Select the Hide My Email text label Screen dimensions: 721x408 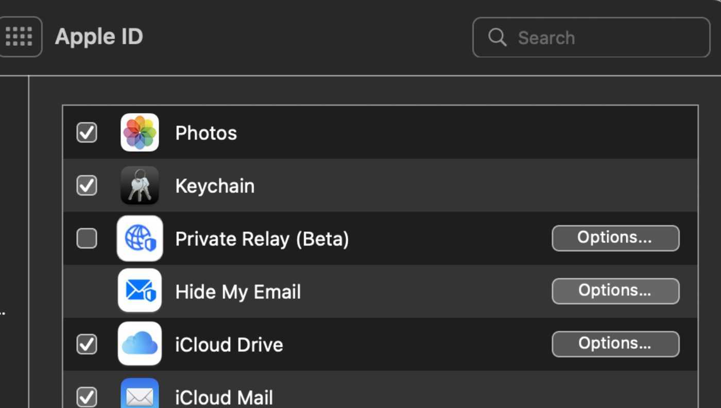(238, 292)
